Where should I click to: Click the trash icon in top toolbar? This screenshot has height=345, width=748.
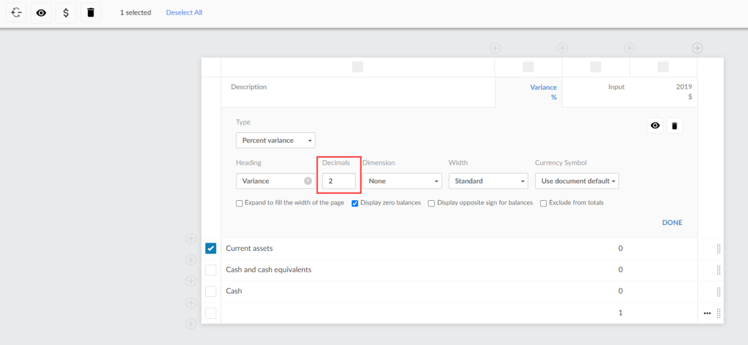(x=90, y=13)
